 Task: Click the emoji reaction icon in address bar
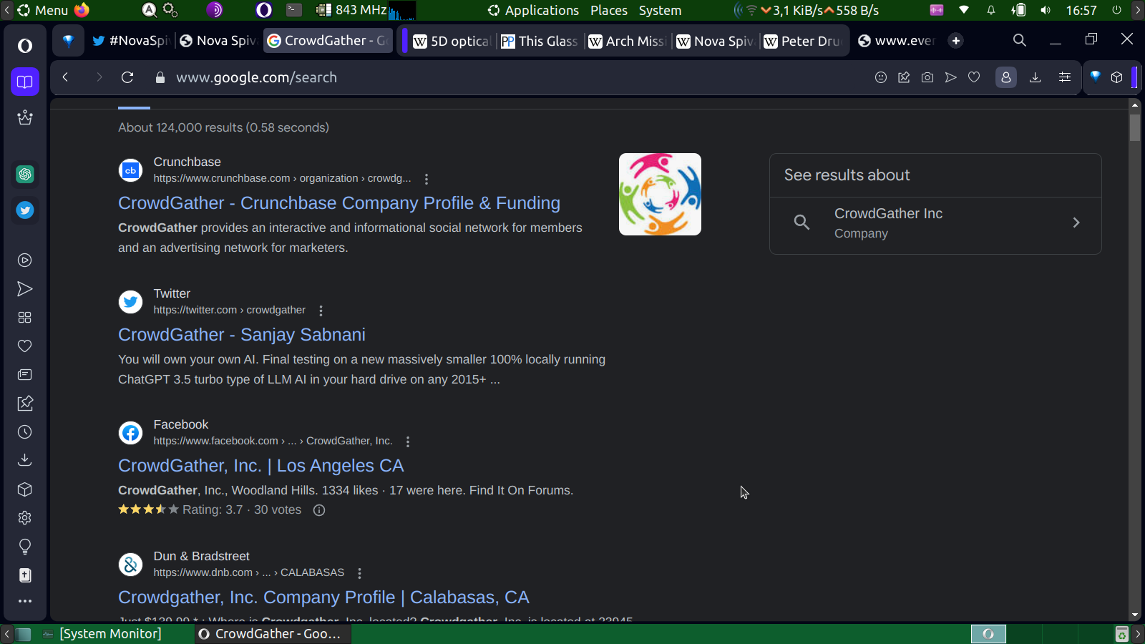click(x=881, y=77)
